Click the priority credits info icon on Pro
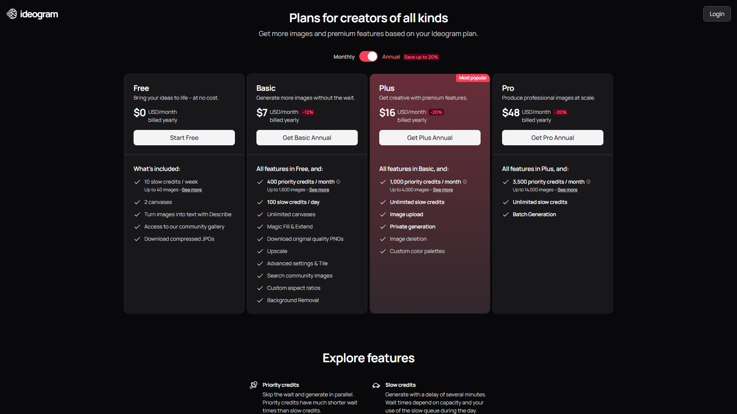The image size is (737, 414). tap(588, 181)
